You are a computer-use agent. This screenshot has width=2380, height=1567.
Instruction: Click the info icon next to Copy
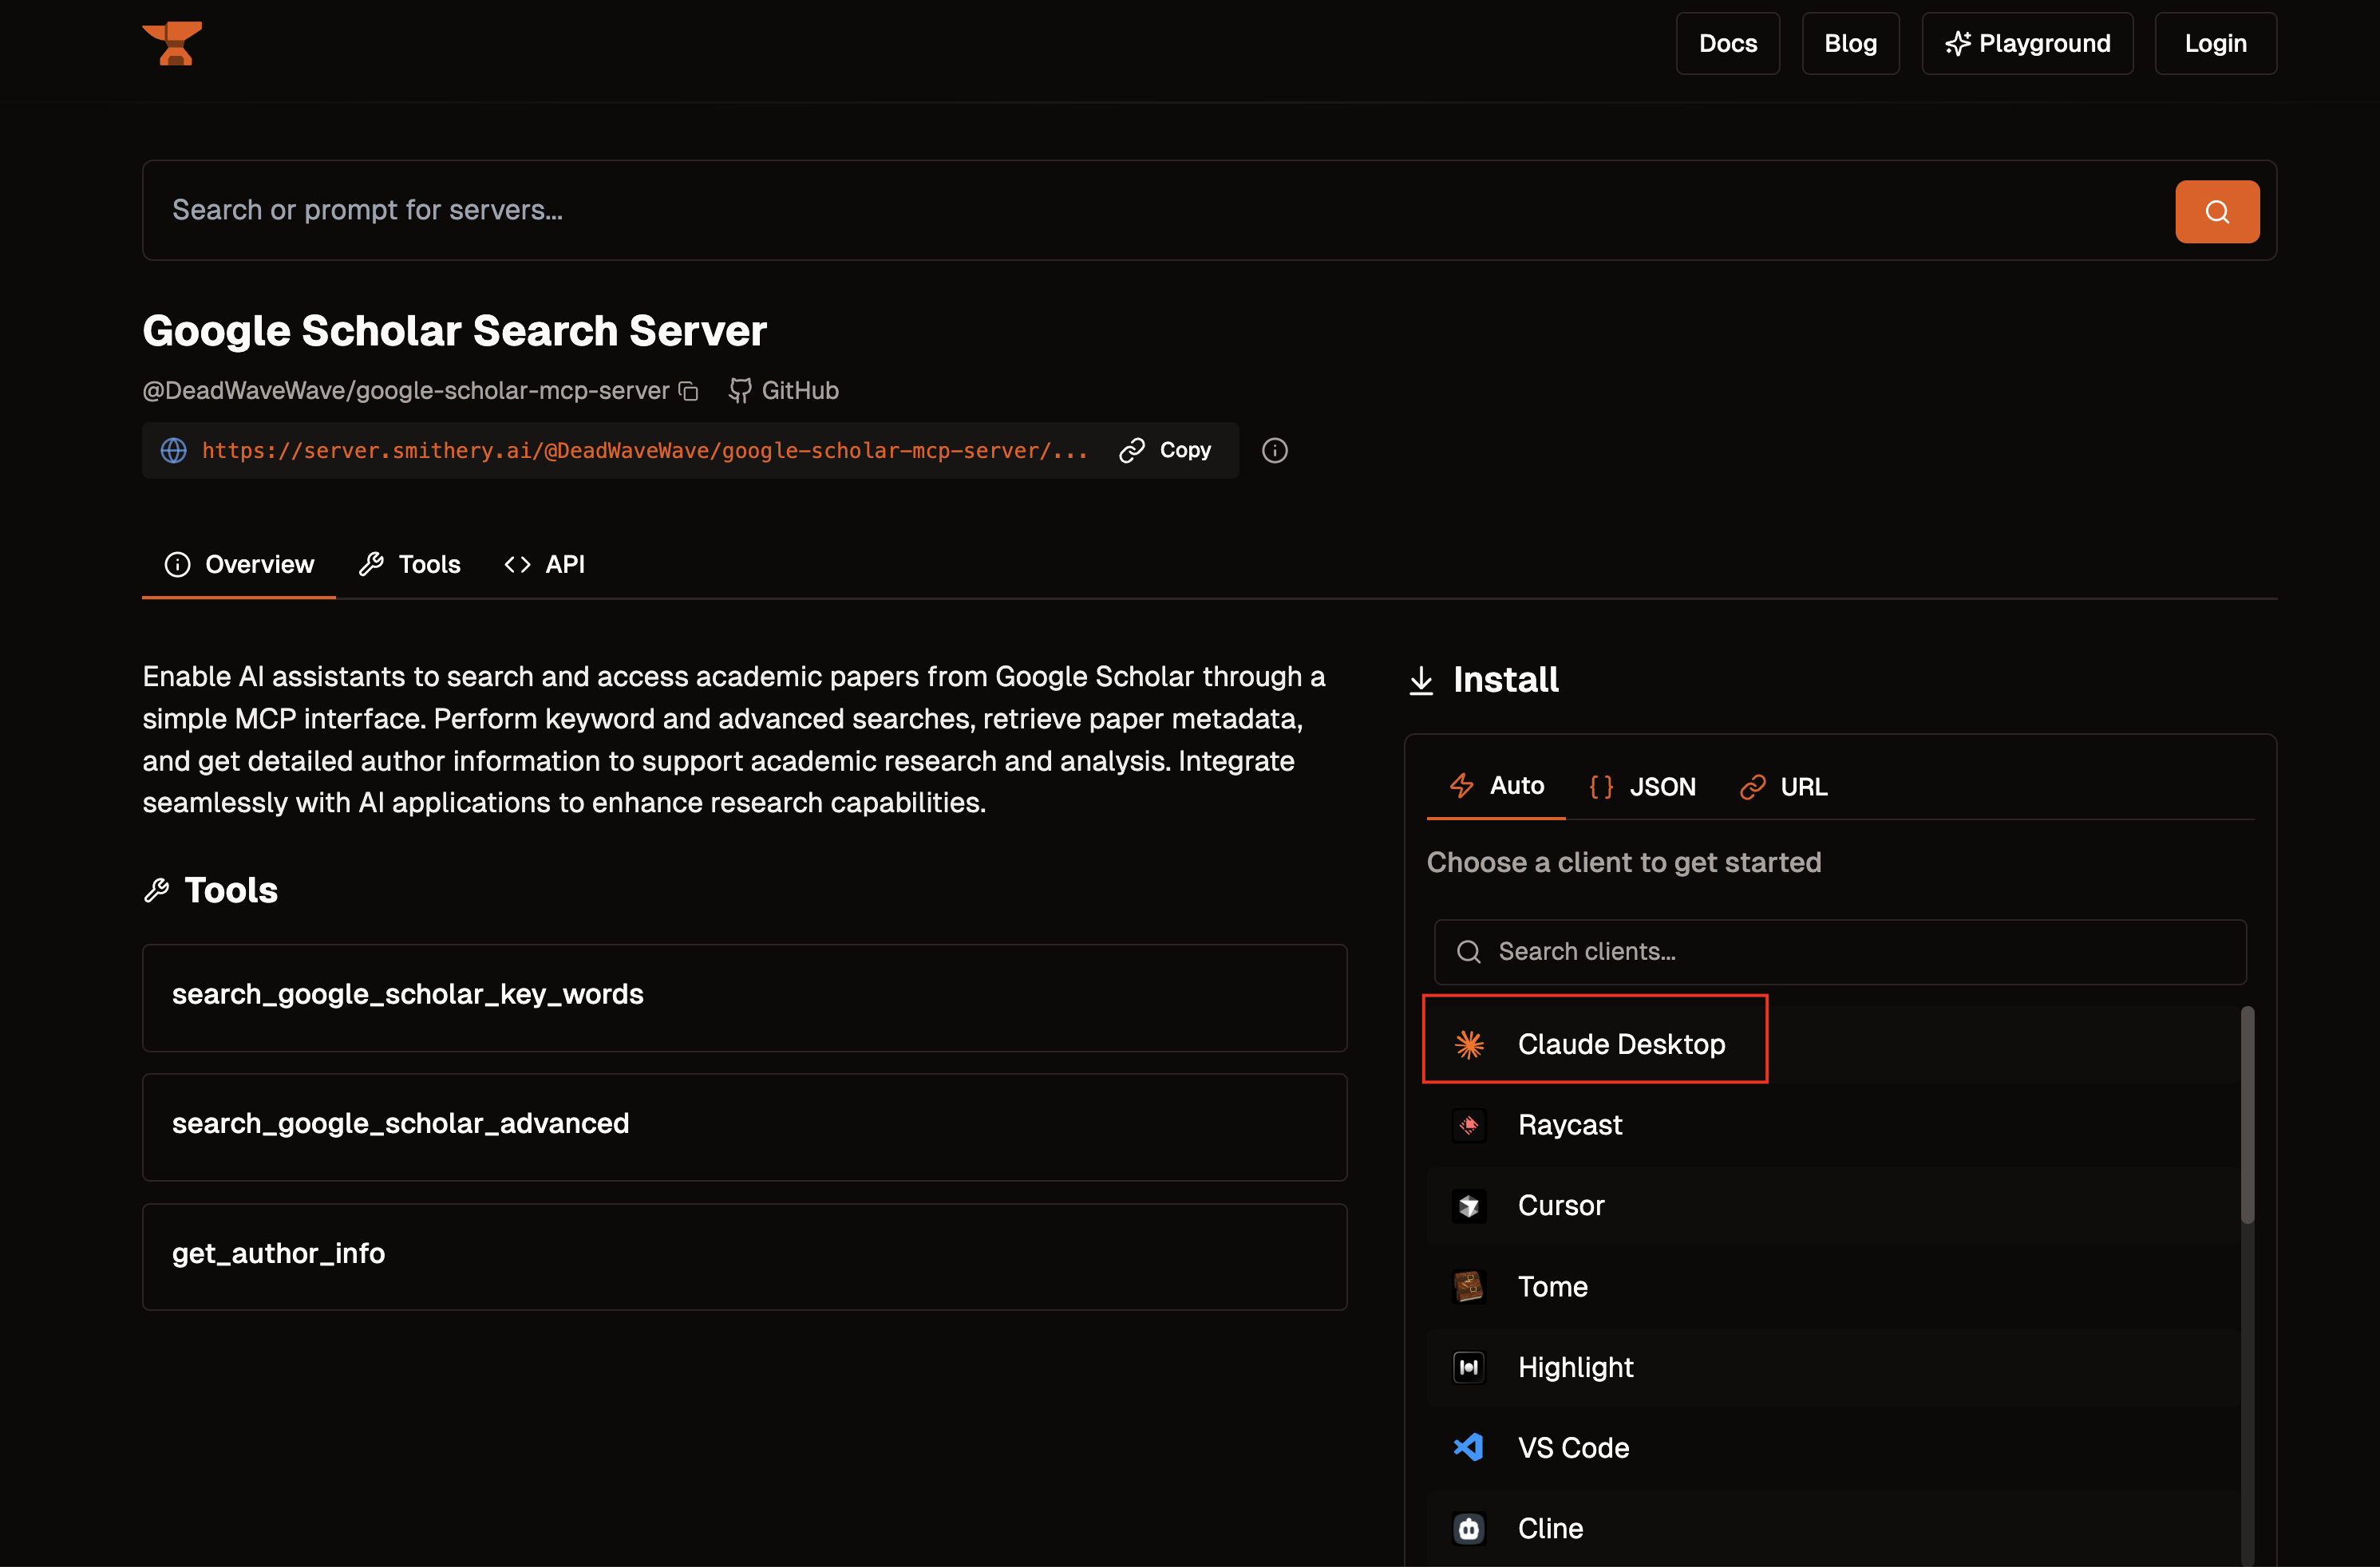click(x=1274, y=451)
